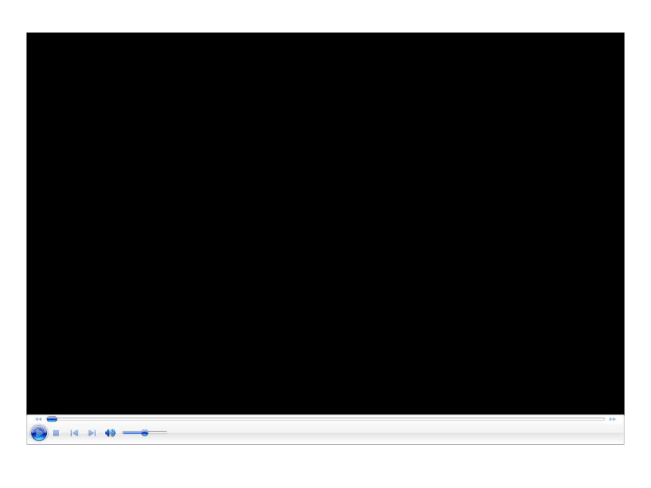Click the unfilled gray end of volume slider
Screen dimensions: 651x488
(x=157, y=433)
